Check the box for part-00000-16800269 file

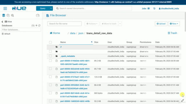coord(50,101)
